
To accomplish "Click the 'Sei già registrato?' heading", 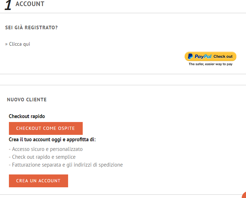I will 31,27.
